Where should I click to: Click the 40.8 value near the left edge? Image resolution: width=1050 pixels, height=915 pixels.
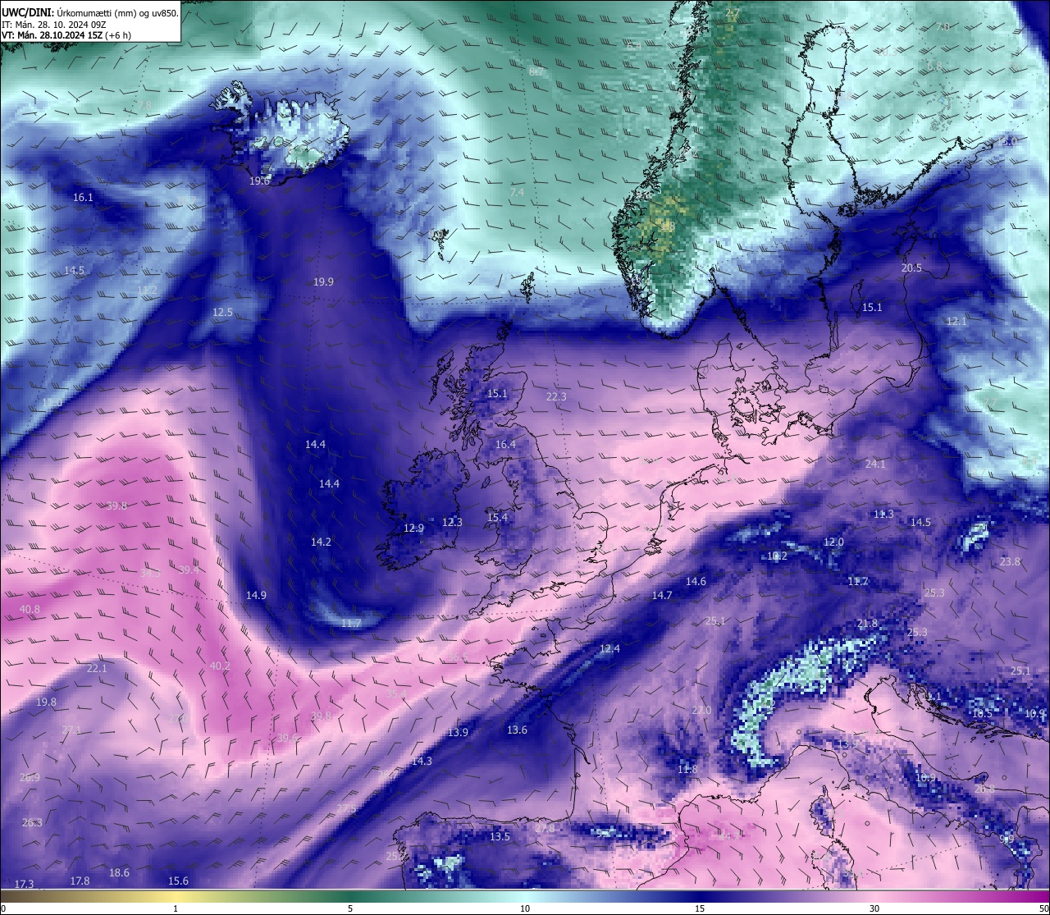[x=30, y=610]
